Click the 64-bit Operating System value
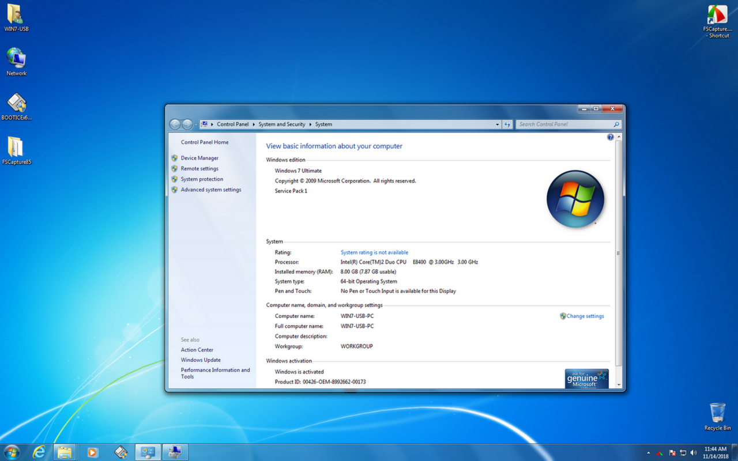738x461 pixels. coord(369,281)
